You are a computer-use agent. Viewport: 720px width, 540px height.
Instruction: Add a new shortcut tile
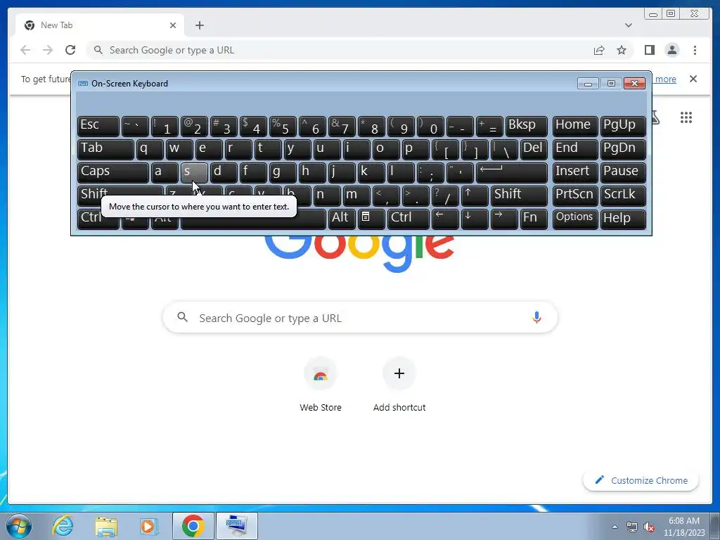coord(399,386)
